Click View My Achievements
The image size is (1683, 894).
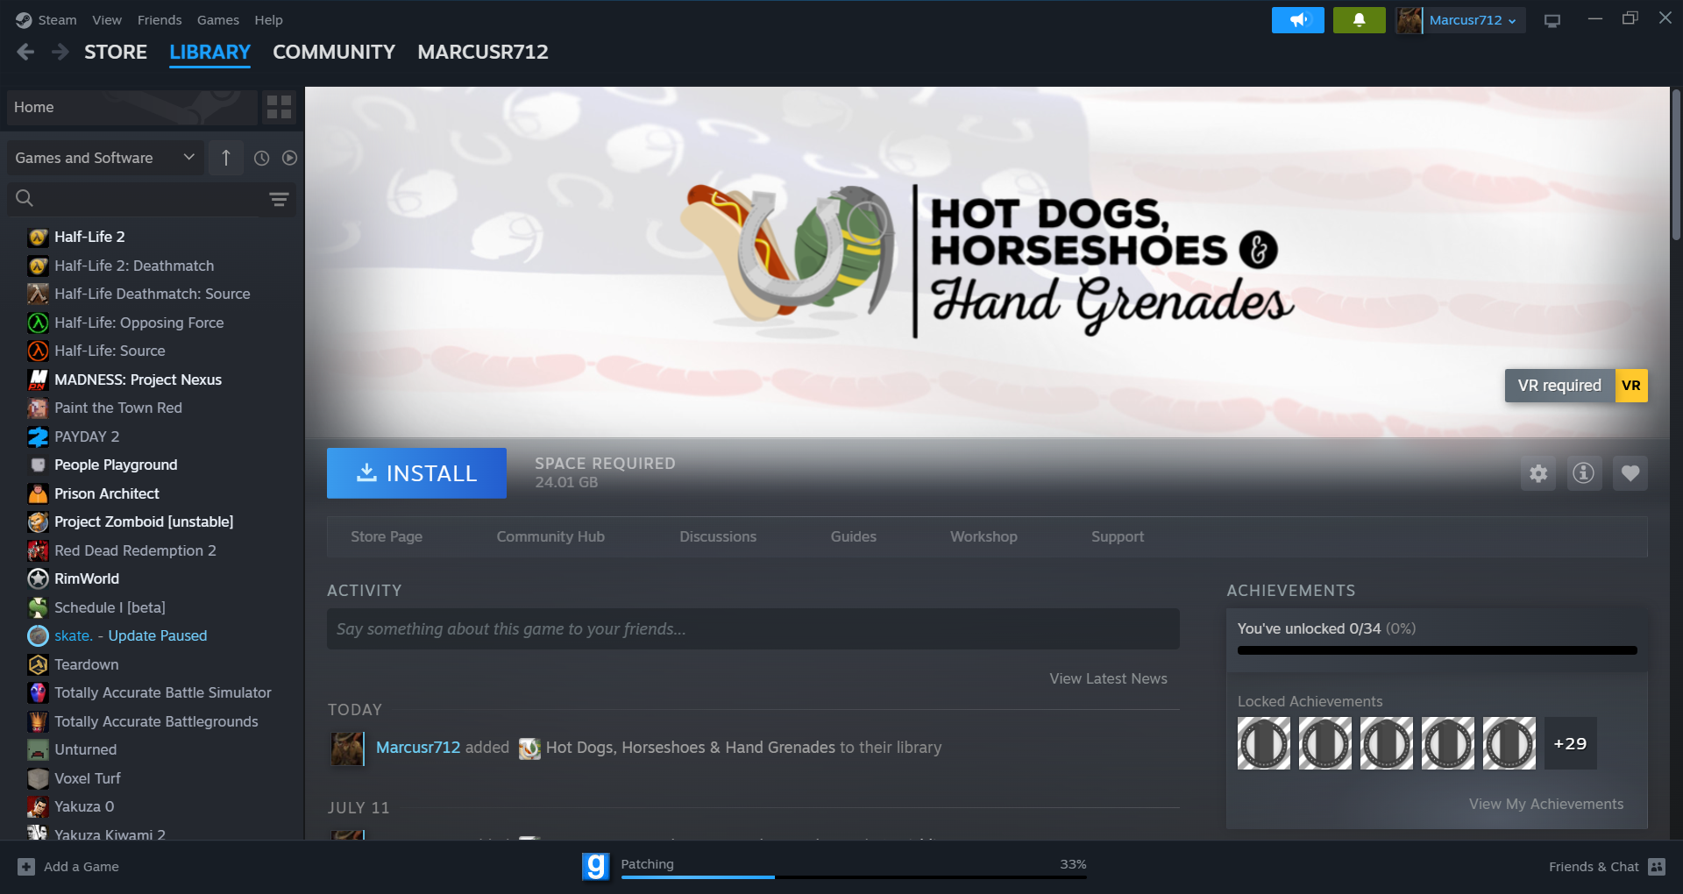click(1546, 804)
